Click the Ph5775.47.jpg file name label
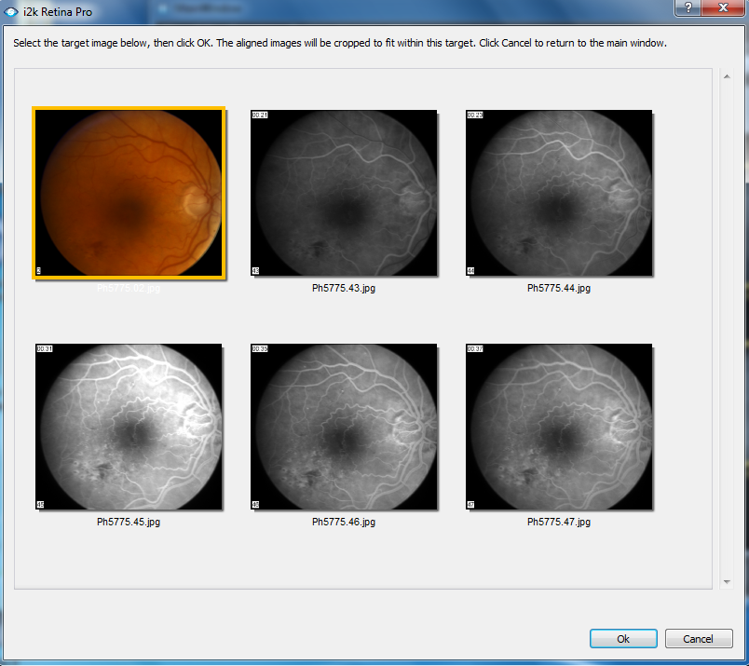 (x=559, y=522)
